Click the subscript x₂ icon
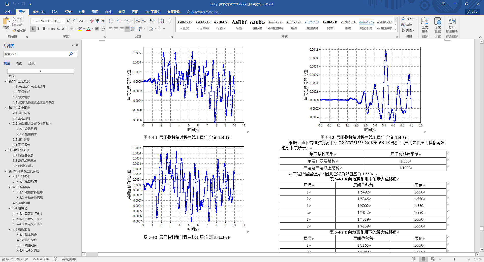The height and width of the screenshot is (262, 484). (58, 29)
